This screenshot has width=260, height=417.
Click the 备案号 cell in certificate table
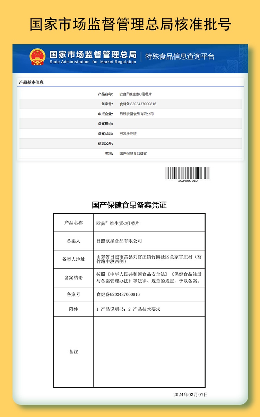[73, 294]
